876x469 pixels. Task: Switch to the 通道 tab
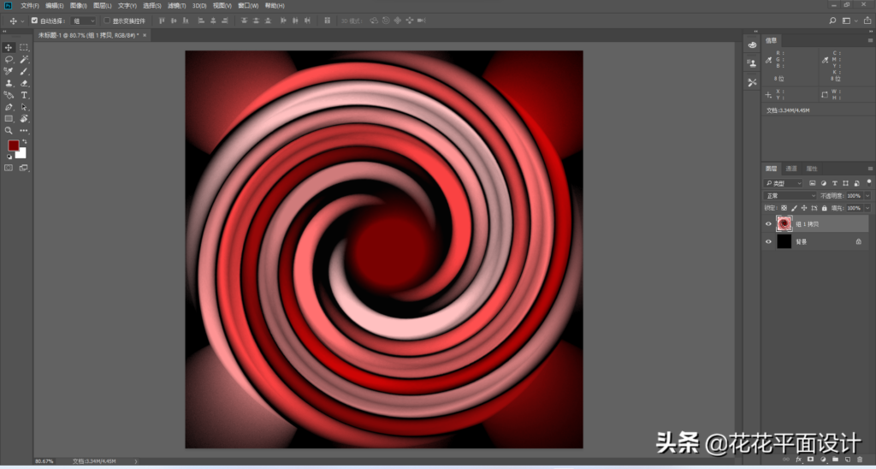coord(791,169)
